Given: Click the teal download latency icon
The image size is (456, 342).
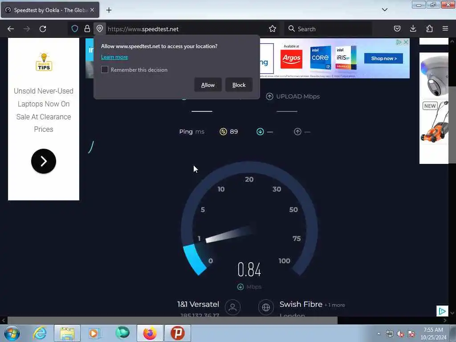Looking at the screenshot, I should pos(260,132).
